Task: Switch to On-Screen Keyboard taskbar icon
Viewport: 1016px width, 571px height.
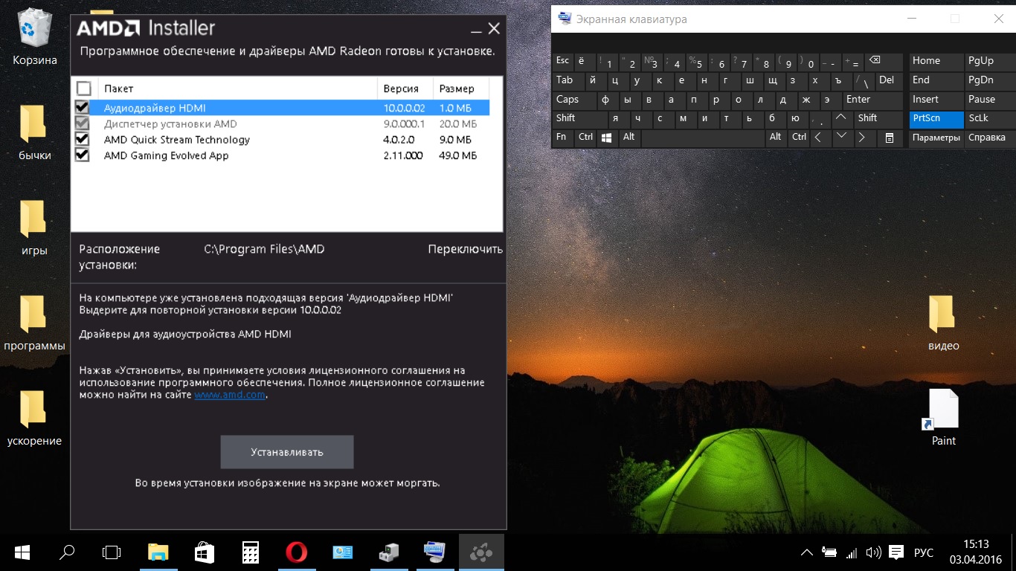Action: click(x=434, y=552)
